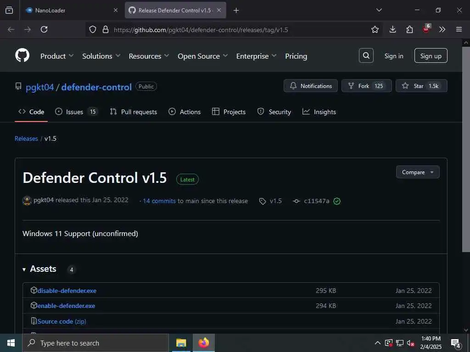Expand the Resources menu
Viewport: 470px width, 352px height.
(x=149, y=56)
